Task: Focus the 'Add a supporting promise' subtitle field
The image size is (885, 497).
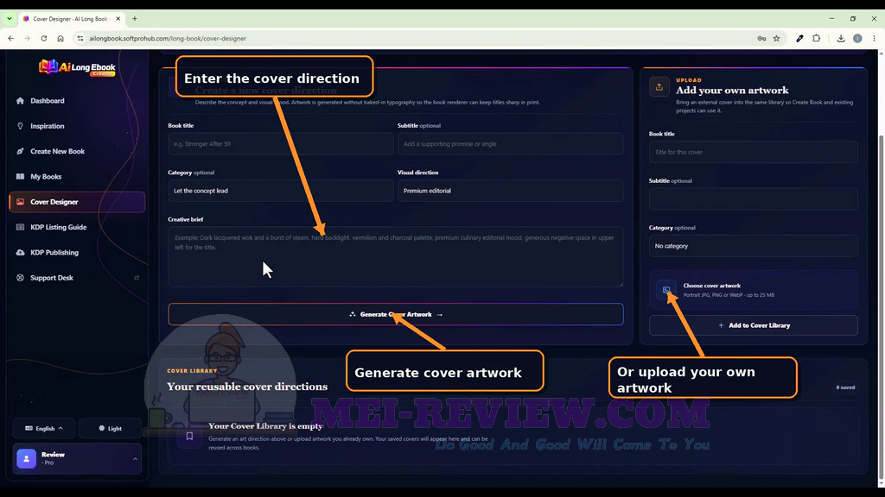Action: click(510, 144)
